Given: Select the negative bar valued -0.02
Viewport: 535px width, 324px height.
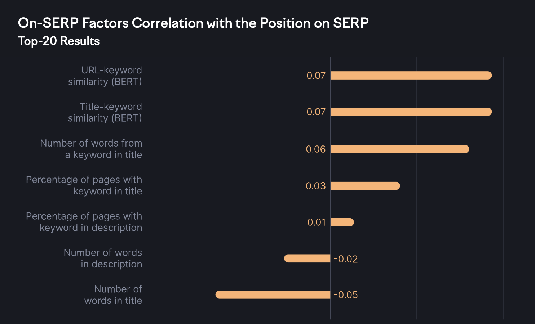Looking at the screenshot, I should click(307, 258).
